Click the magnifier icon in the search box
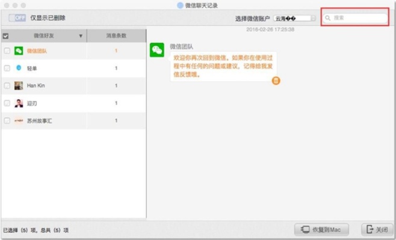396x240 pixels. (328, 18)
